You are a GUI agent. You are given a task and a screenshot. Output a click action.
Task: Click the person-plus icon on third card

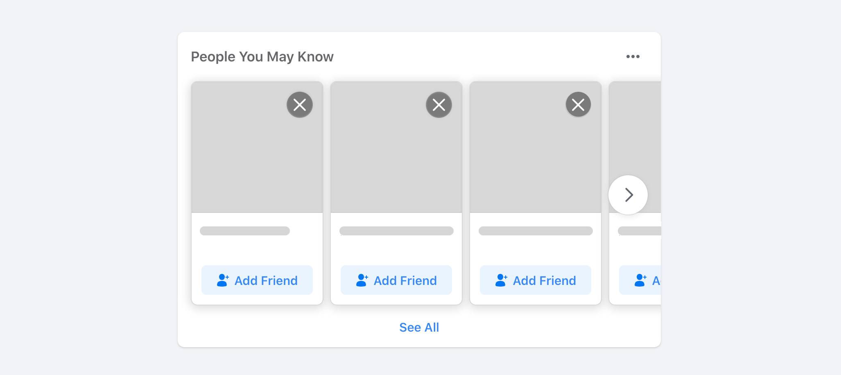[501, 280]
